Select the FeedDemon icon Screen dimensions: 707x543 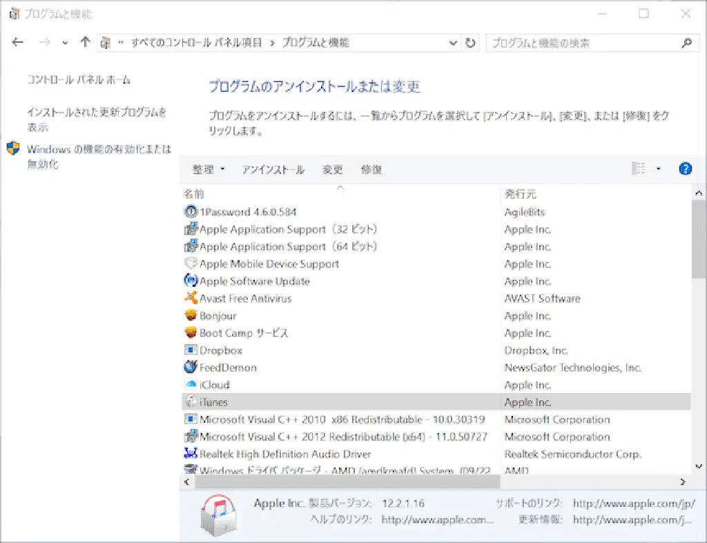point(191,368)
